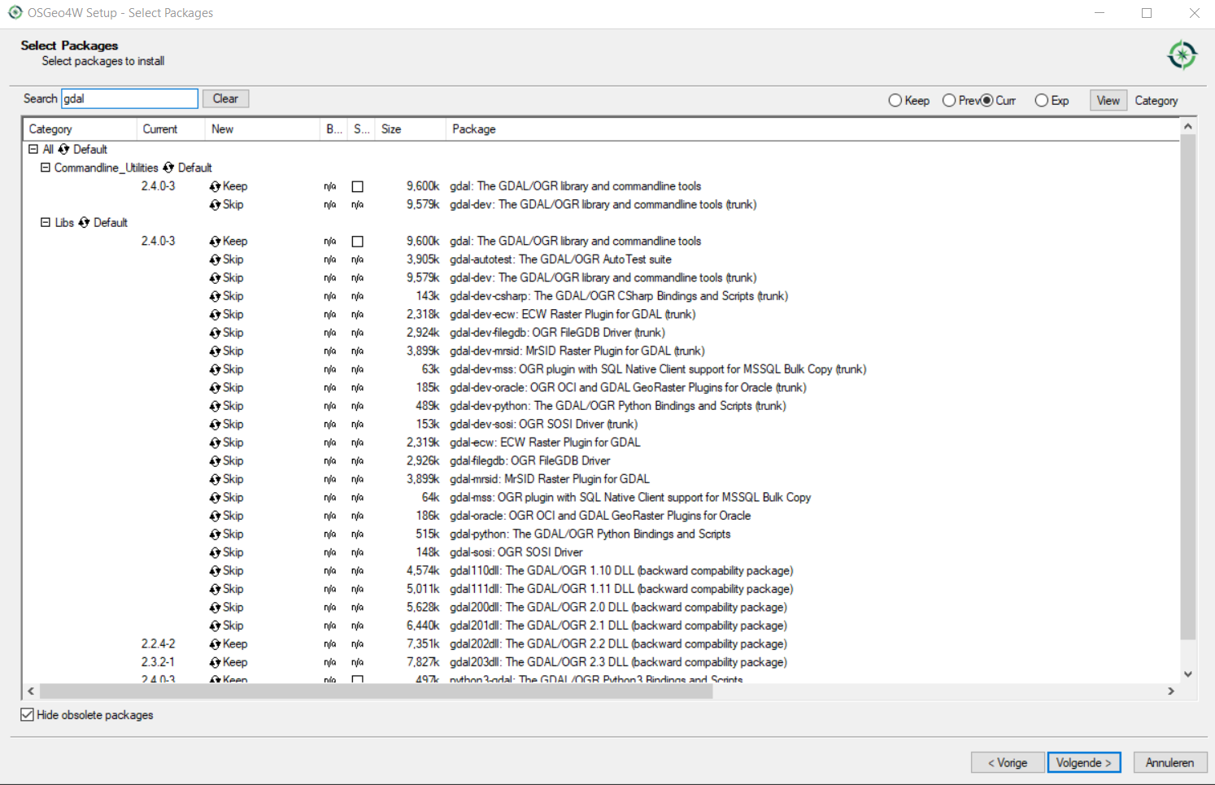1215x785 pixels.
Task: Click the S... column header
Action: 362,129
